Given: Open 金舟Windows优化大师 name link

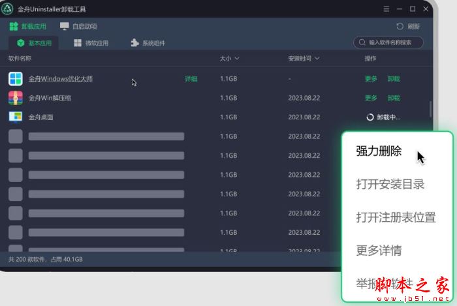Looking at the screenshot, I should tap(61, 78).
